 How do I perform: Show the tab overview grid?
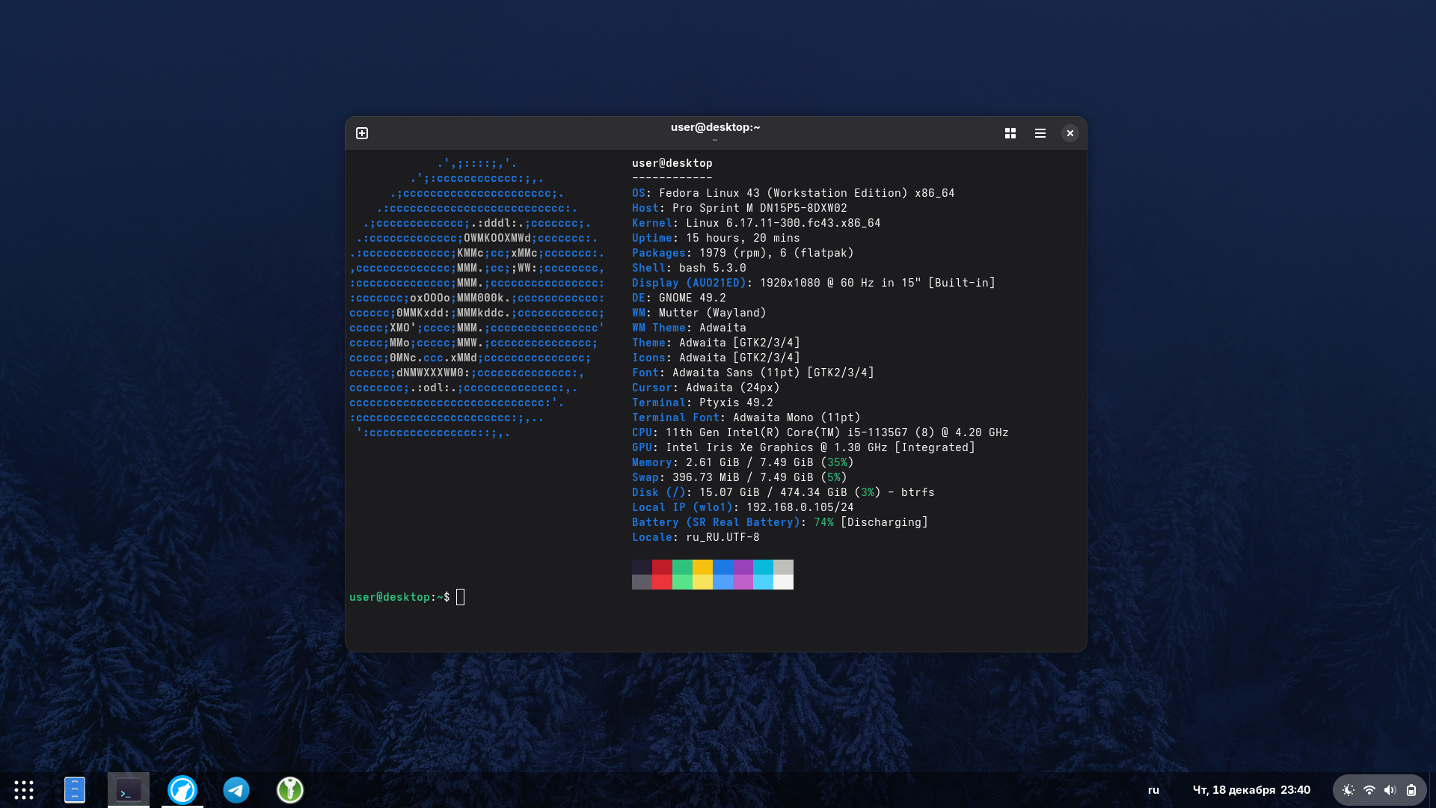(x=1010, y=133)
